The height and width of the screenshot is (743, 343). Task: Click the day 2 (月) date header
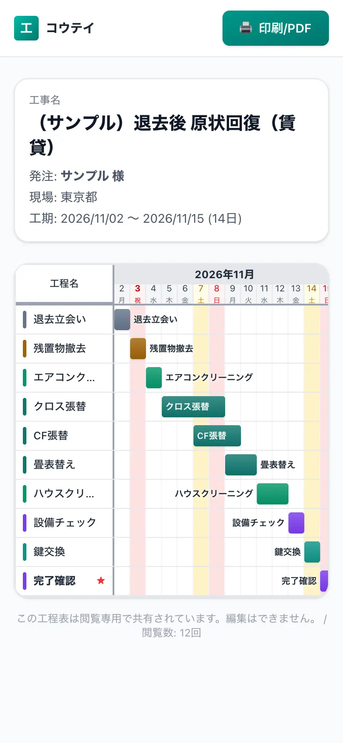tap(122, 294)
